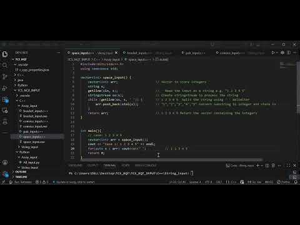
Task: Open the Manage settings gear in the activity bar
Action: click(5, 174)
